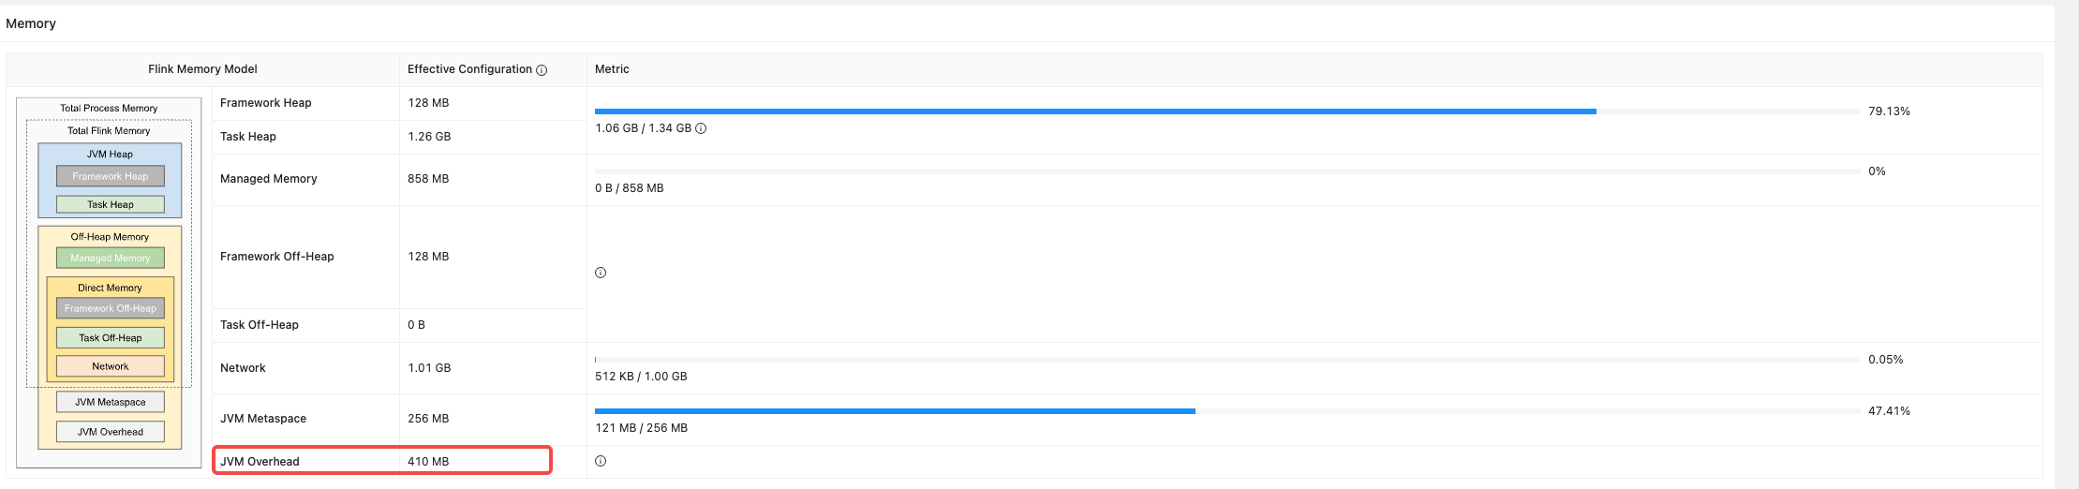The width and height of the screenshot is (2079, 489).
Task: Select JVM Overhead box in the diagram
Action: click(110, 432)
